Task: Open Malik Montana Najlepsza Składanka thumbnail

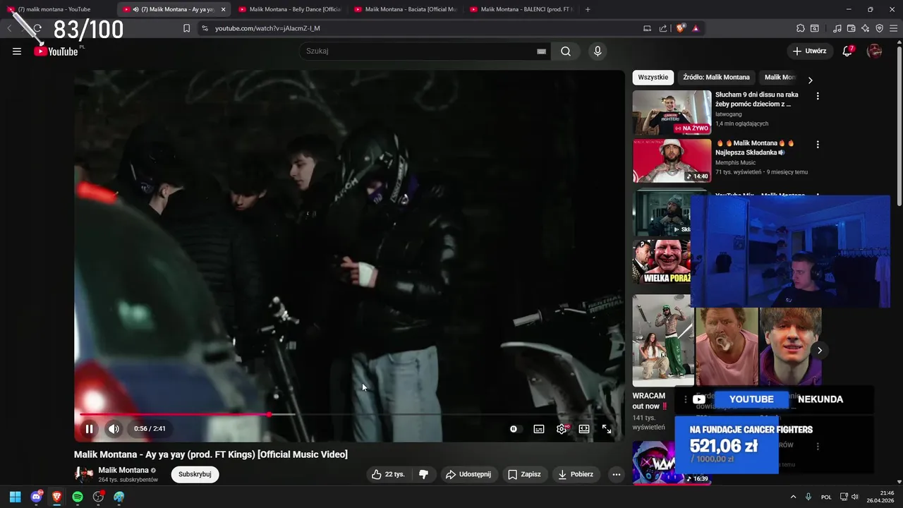Action: [672, 161]
